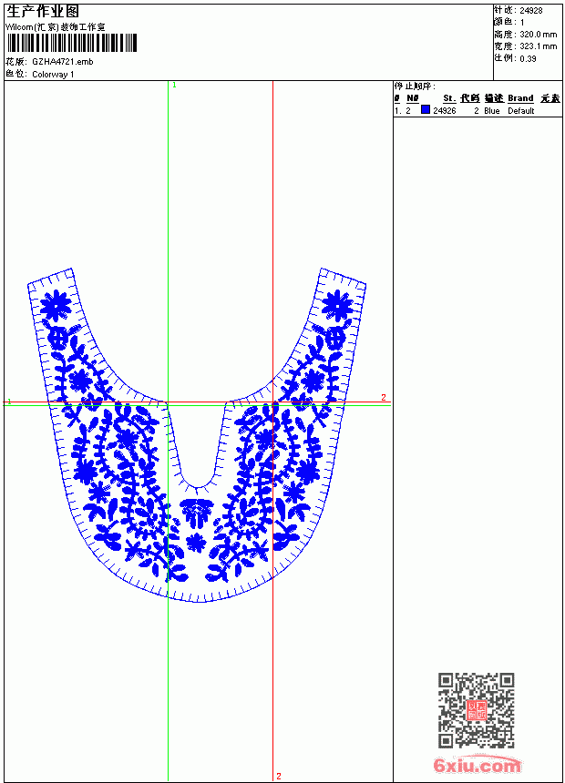Click the QR code image
The height and width of the screenshot is (783, 565).
point(477,710)
